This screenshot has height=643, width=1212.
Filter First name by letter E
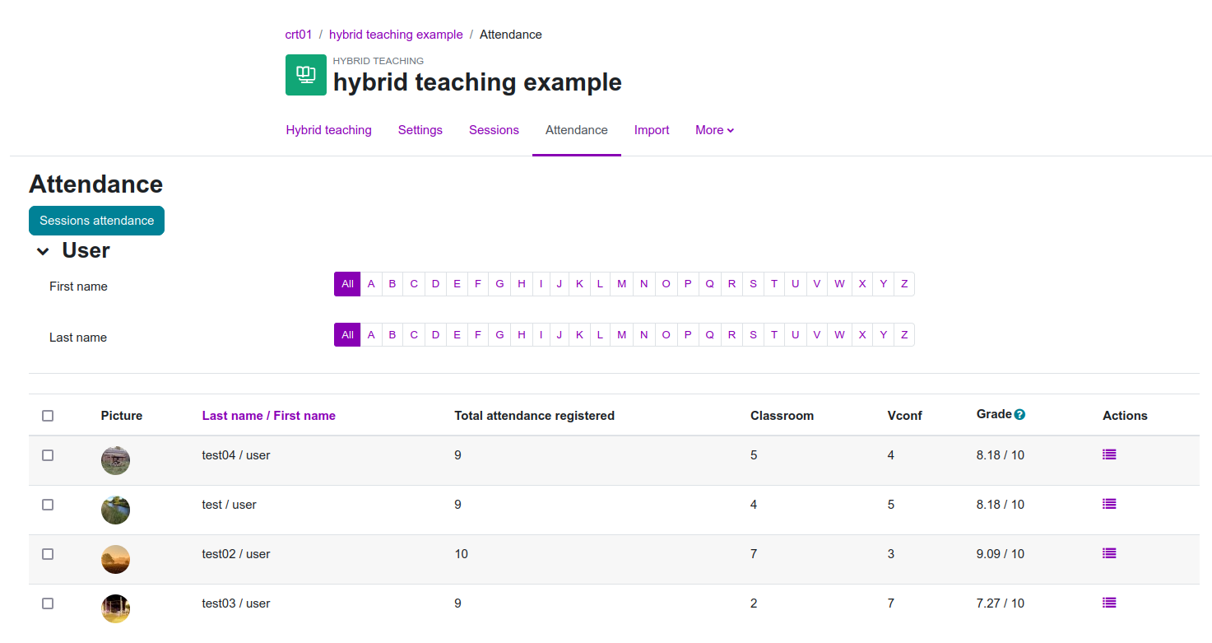[457, 284]
